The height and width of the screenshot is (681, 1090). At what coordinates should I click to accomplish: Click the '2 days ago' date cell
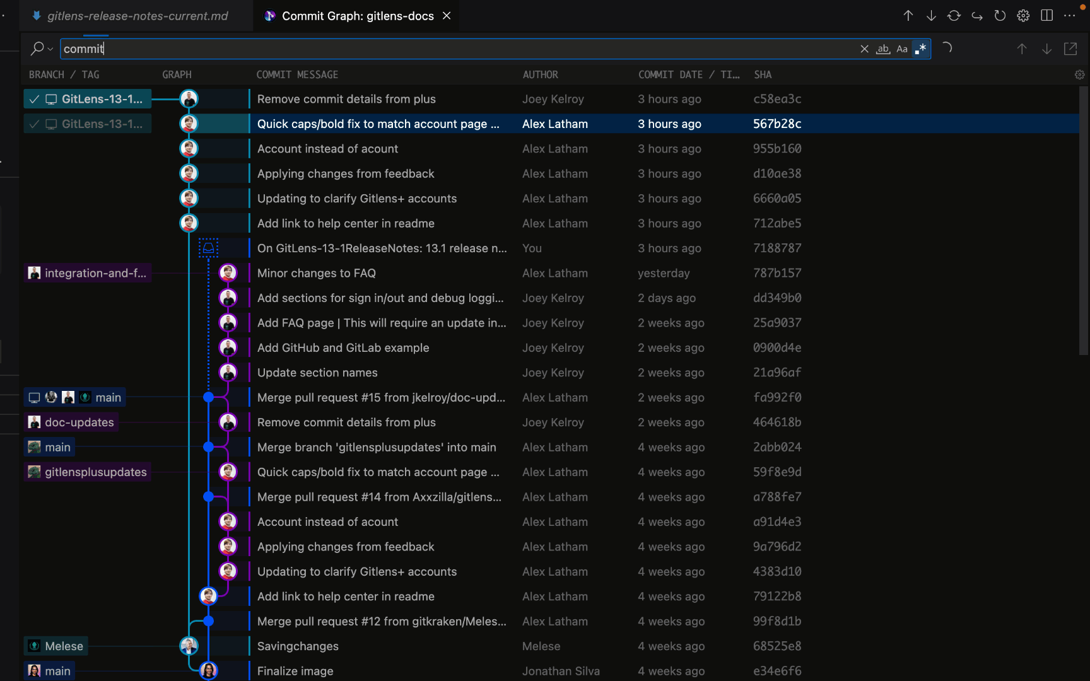(667, 298)
